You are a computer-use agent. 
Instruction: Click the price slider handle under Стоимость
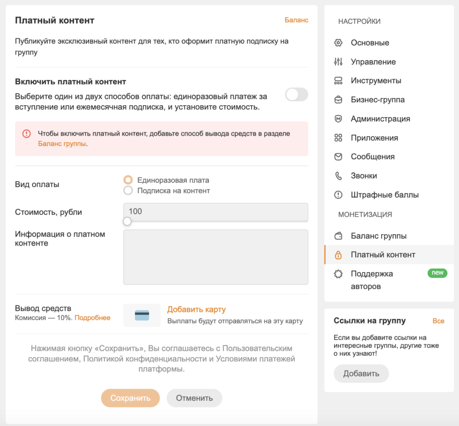click(127, 221)
